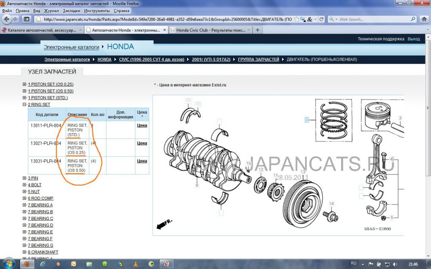Click Цена link for 13031-PLR row
This screenshot has height=269, width=431.
coord(142,161)
